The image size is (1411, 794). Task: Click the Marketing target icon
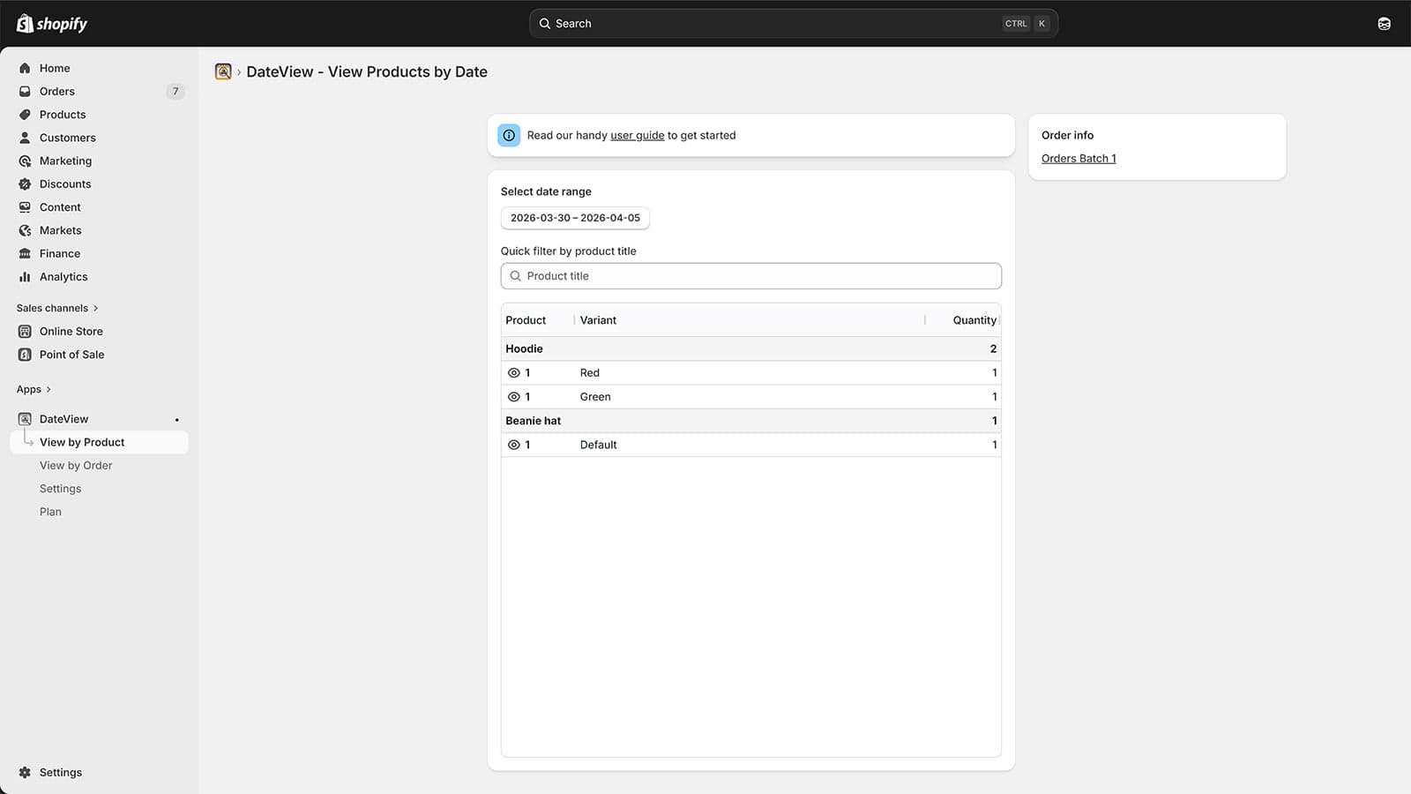coord(25,161)
